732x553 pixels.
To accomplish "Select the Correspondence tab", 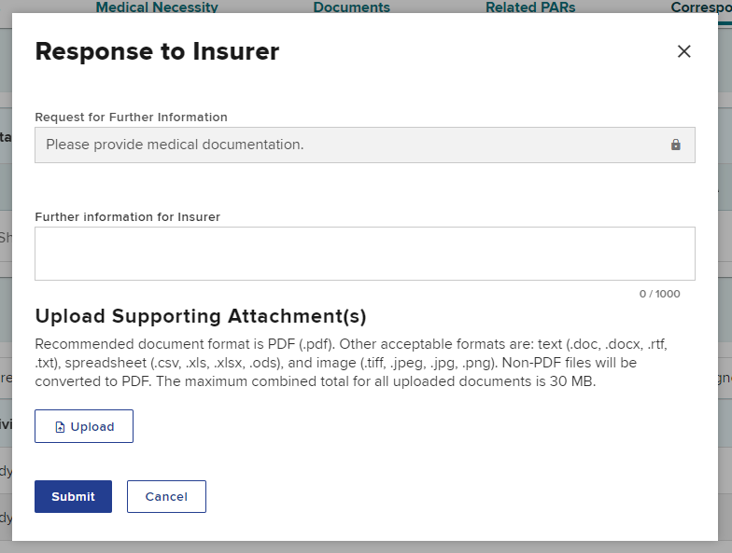I will coord(700,7).
